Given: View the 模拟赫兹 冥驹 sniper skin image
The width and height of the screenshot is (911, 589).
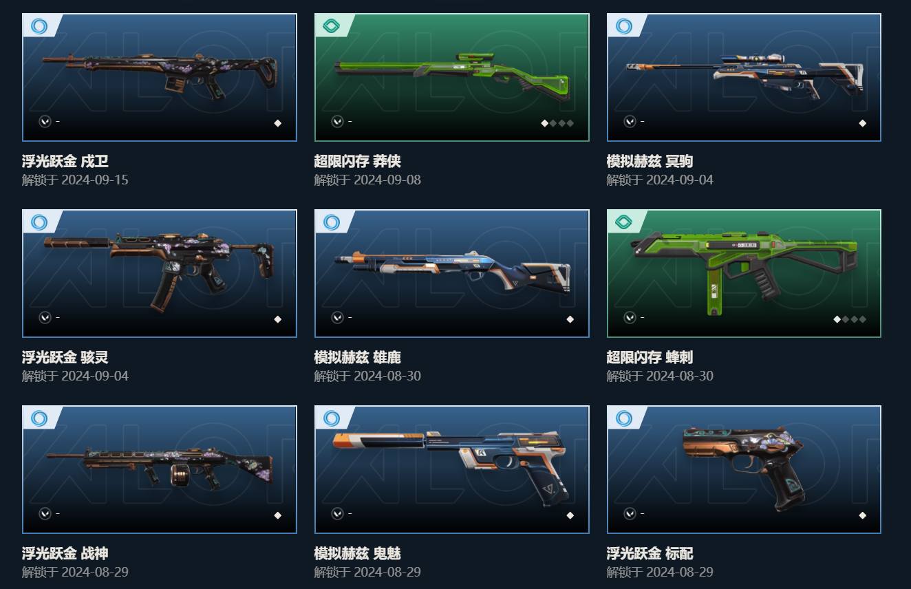Looking at the screenshot, I should pos(744,77).
